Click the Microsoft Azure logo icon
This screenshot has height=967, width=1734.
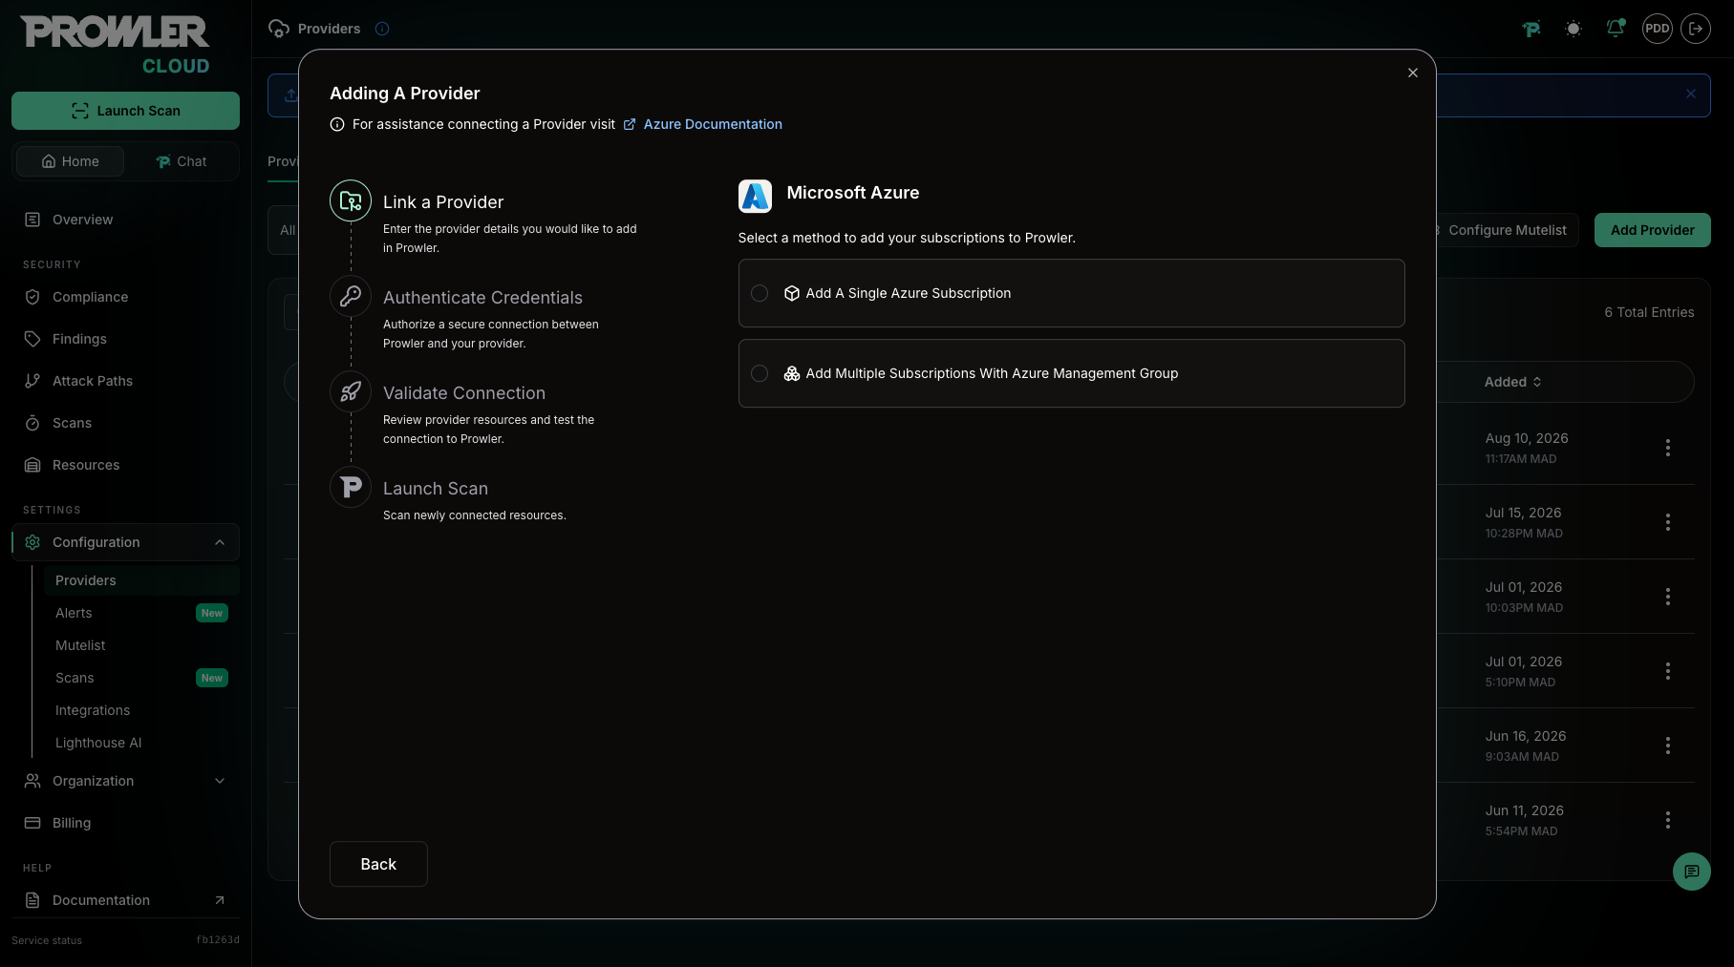(755, 196)
